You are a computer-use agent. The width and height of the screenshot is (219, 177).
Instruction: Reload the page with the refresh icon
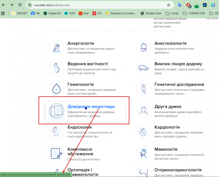click(20, 5)
